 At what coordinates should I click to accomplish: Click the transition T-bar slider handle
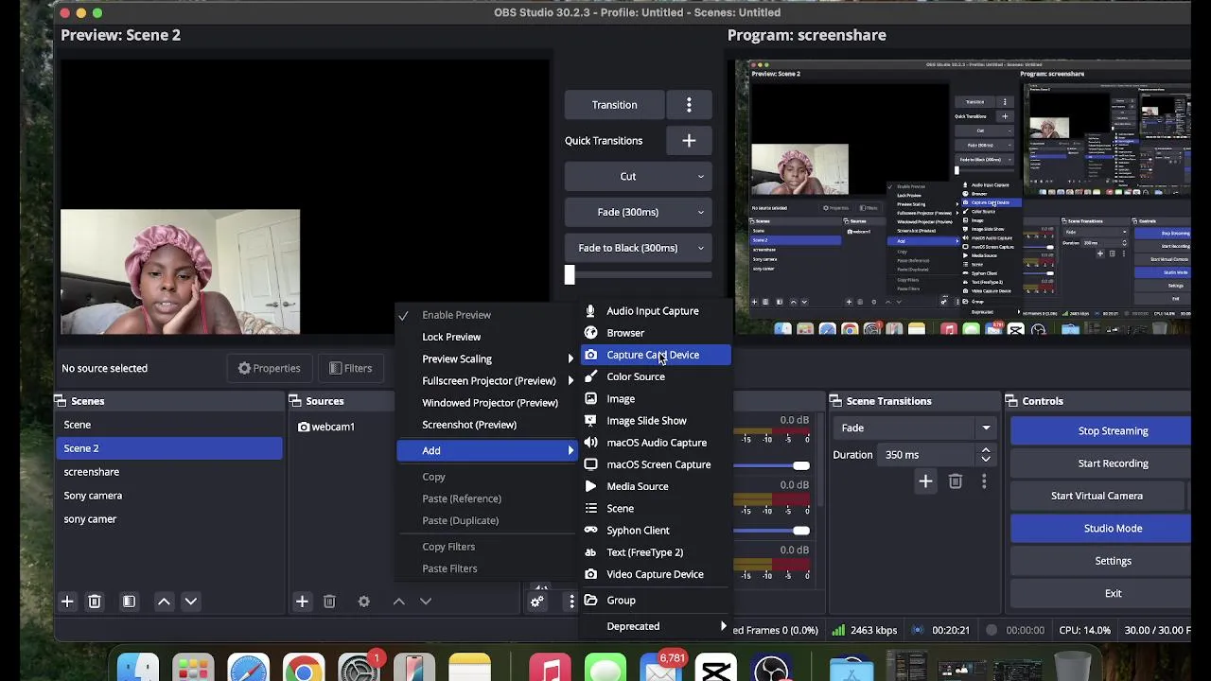pos(570,275)
